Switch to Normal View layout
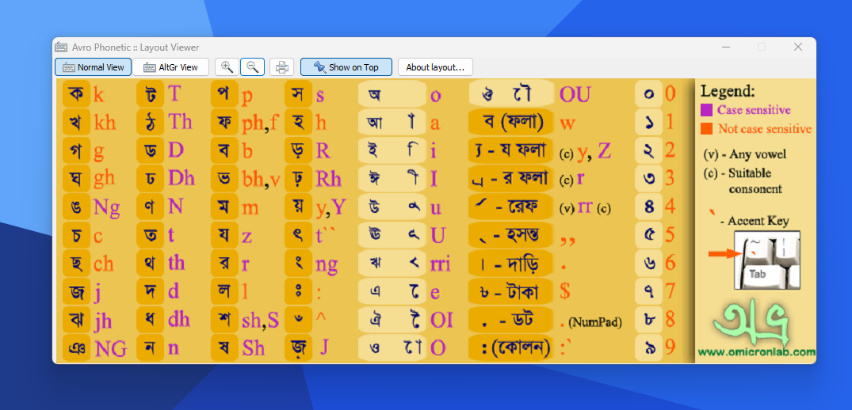This screenshot has width=852, height=410. click(93, 67)
